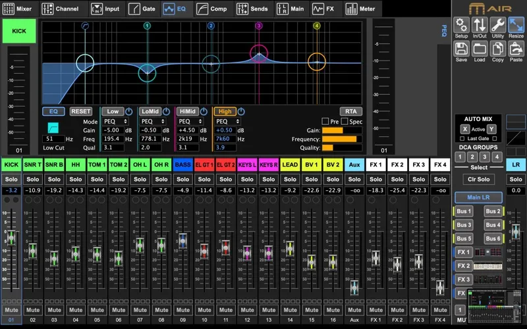This screenshot has width=527, height=329.
Task: Click the KICK channel fader
Action: click(x=11, y=238)
